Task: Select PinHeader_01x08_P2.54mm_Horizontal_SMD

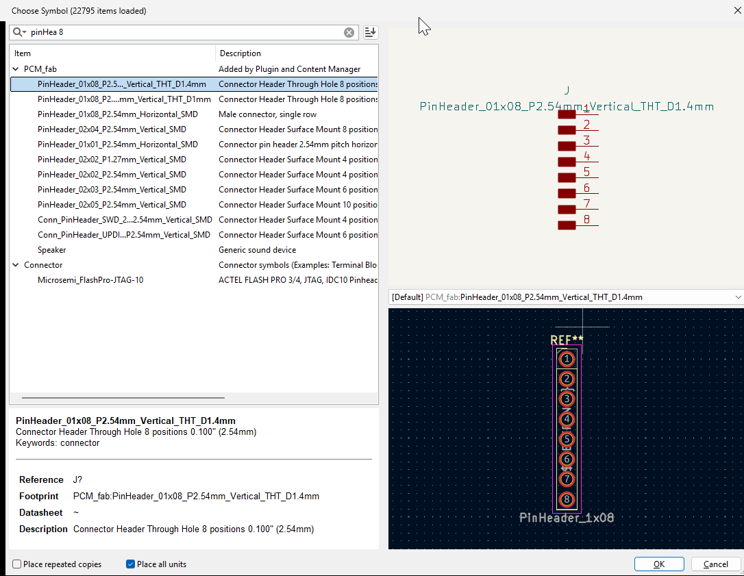Action: click(x=194, y=114)
